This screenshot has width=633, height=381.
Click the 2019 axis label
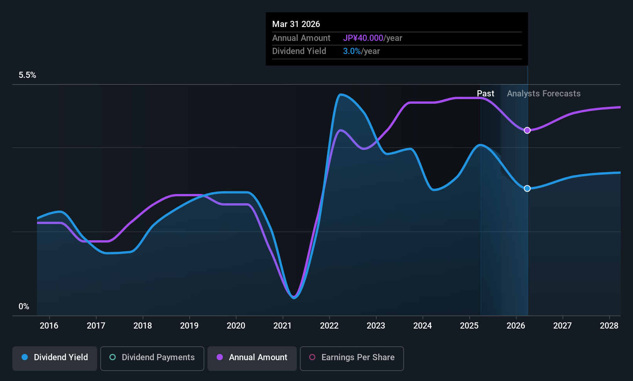point(189,326)
